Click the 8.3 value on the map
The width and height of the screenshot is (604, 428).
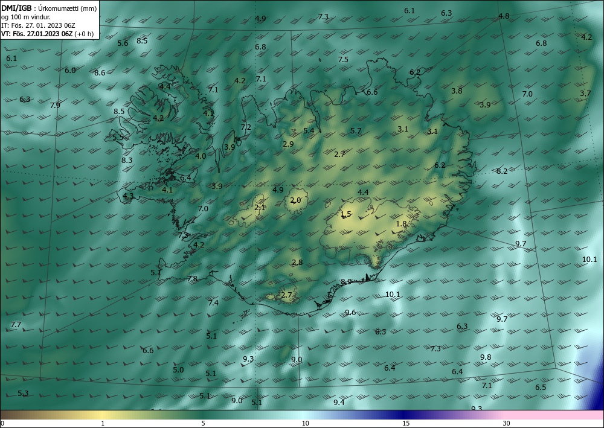127,161
